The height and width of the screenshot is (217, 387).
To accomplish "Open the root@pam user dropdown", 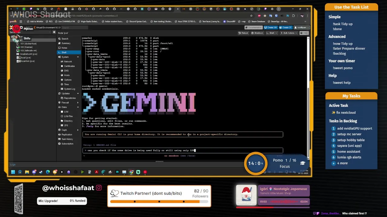I will pos(301,27).
